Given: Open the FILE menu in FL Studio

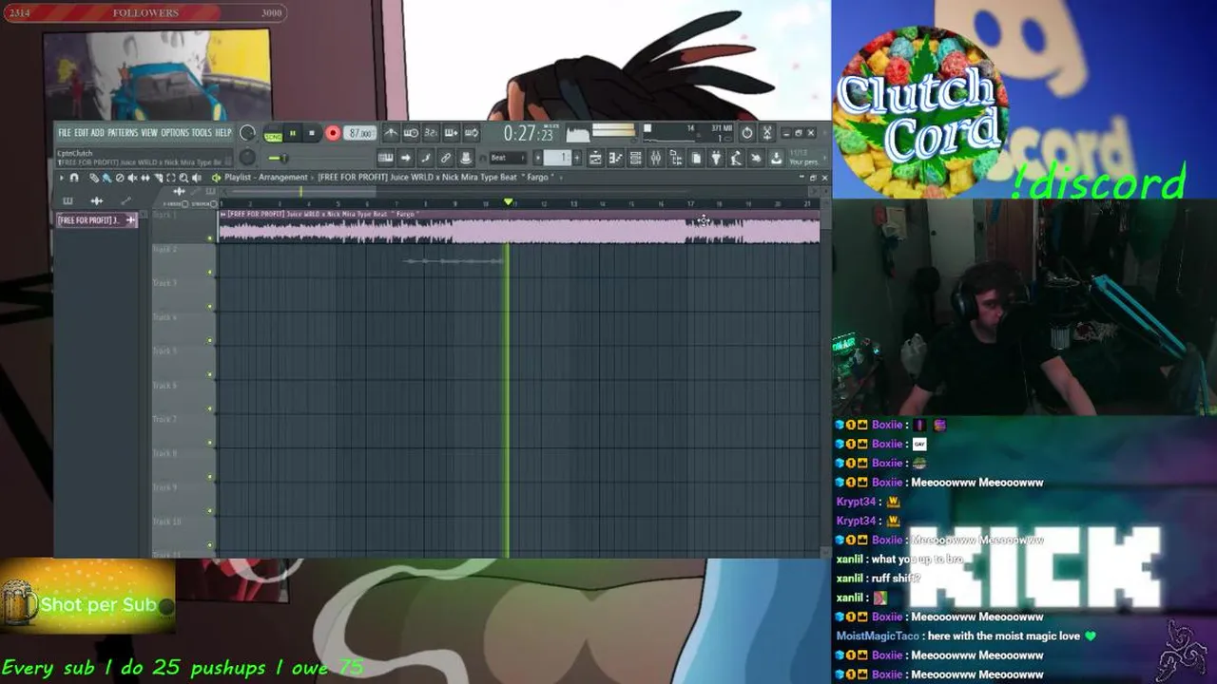Looking at the screenshot, I should (65, 133).
